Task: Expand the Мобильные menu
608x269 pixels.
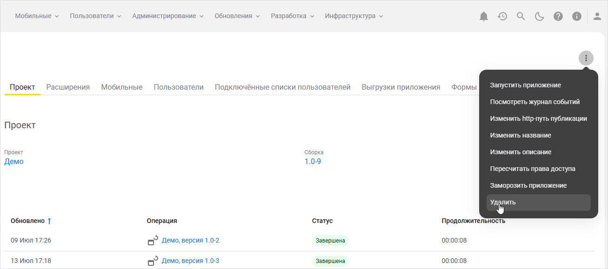Action: tap(37, 16)
